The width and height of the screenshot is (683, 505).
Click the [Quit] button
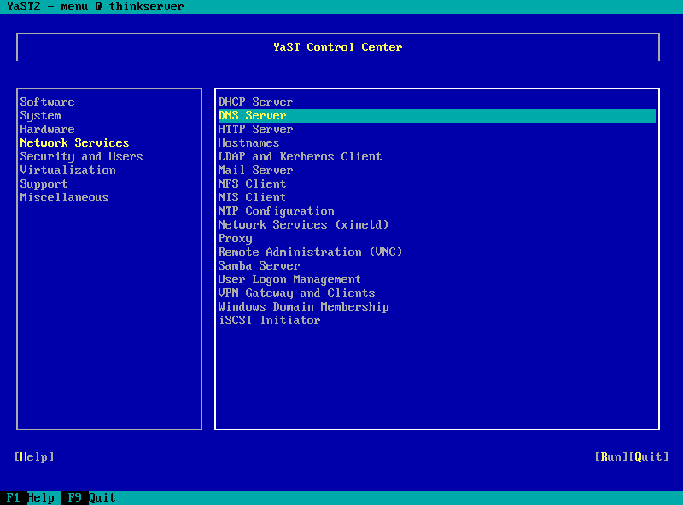point(649,456)
